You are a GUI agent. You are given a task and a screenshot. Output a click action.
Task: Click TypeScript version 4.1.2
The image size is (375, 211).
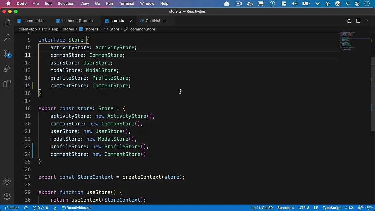(349, 208)
